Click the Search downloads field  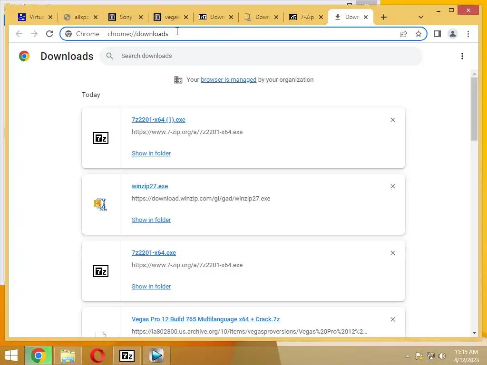(x=261, y=56)
